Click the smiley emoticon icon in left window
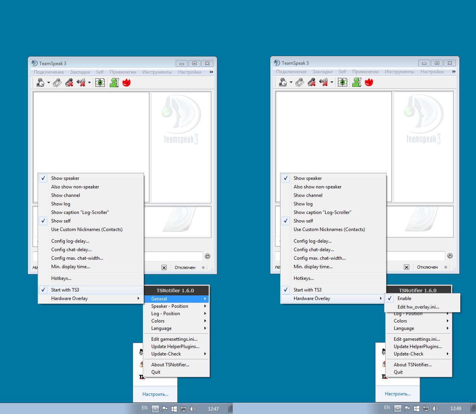Image resolution: width=476 pixels, height=414 pixels. tap(208, 256)
